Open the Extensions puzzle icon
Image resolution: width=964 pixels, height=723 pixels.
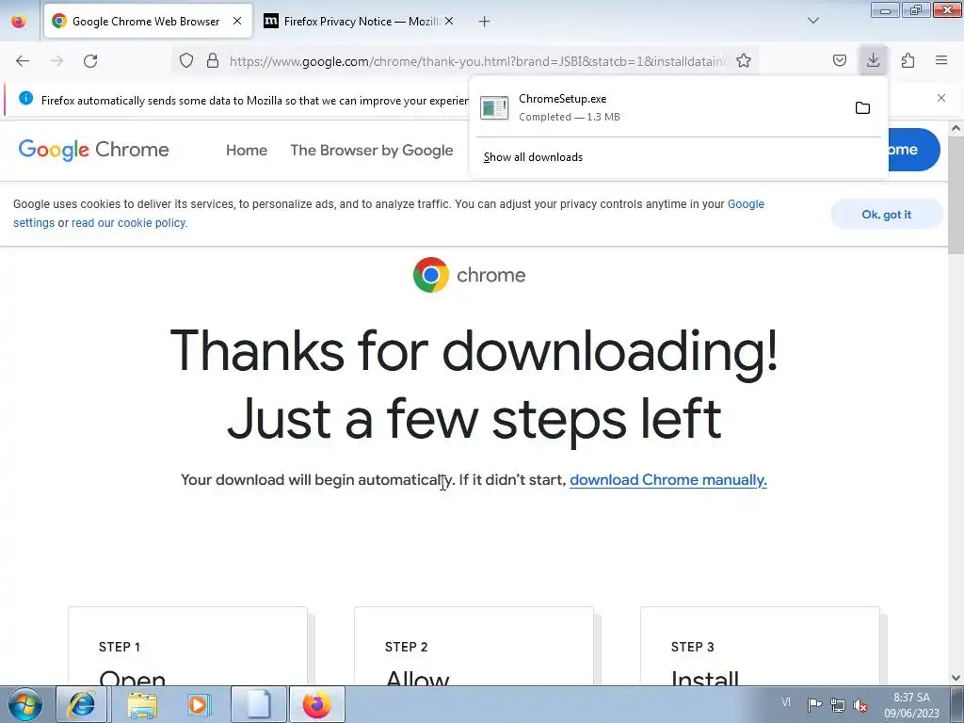pyautogui.click(x=908, y=60)
